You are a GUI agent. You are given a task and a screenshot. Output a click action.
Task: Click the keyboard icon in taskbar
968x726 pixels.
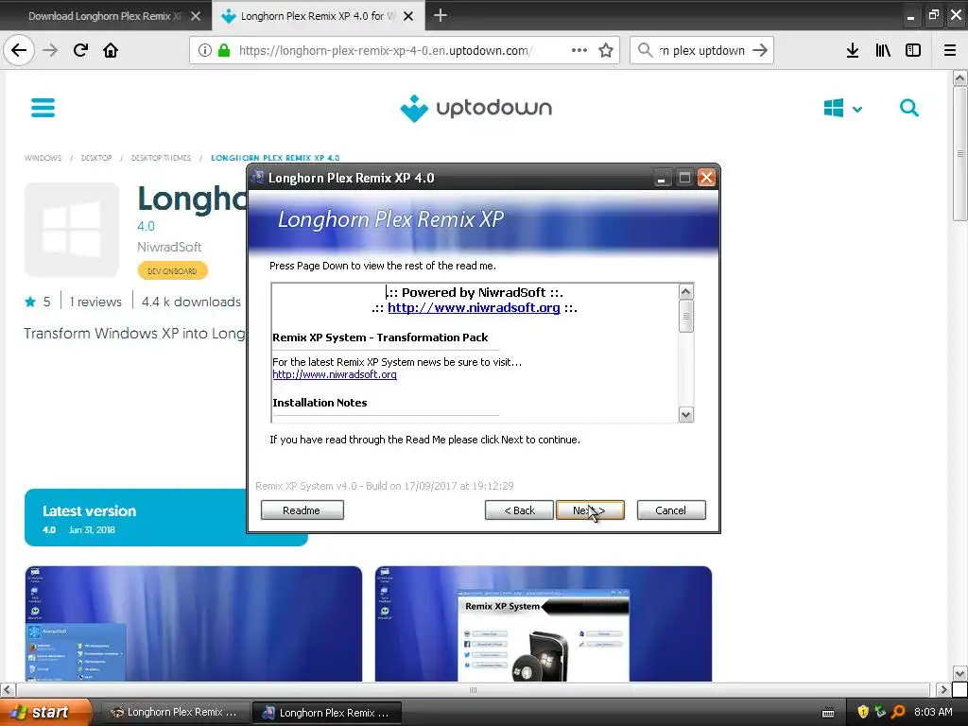click(828, 713)
